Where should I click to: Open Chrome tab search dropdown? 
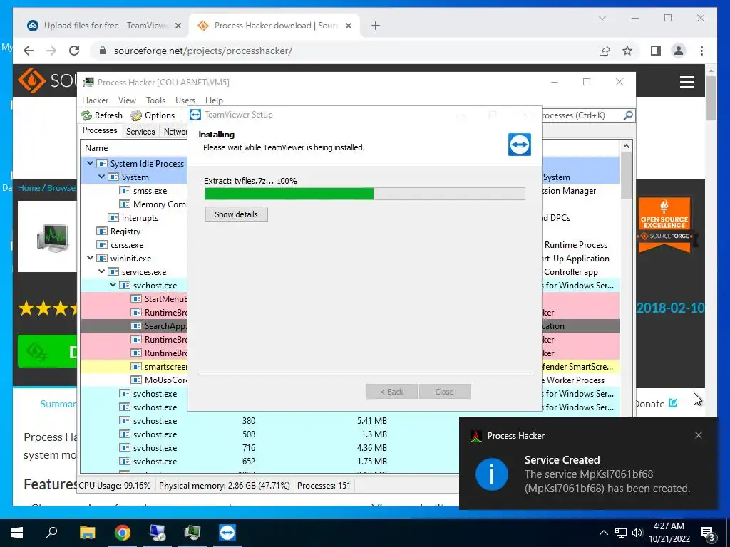(x=602, y=18)
